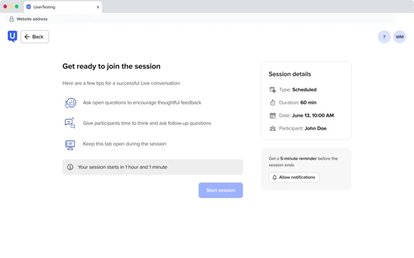Close the UserTesting browser tab
This screenshot has width=414, height=258.
98,7
